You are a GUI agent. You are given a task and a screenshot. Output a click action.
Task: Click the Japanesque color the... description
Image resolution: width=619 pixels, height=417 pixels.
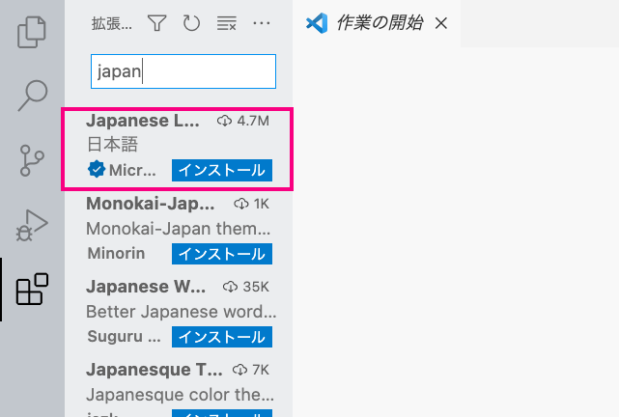pyautogui.click(x=180, y=395)
